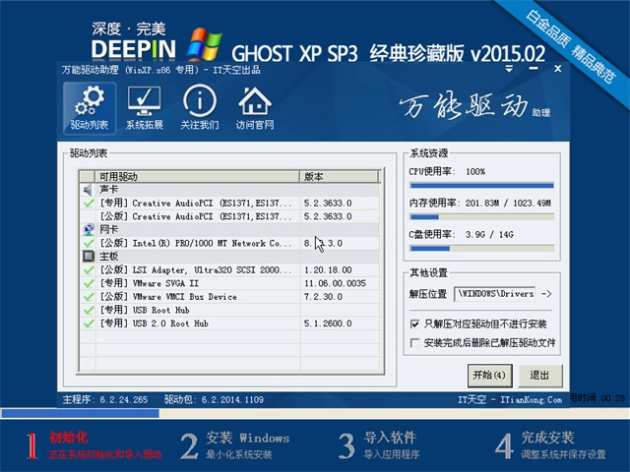Click the -> arrow next to the extract path
Screen dimensions: 630x472
tap(546, 293)
